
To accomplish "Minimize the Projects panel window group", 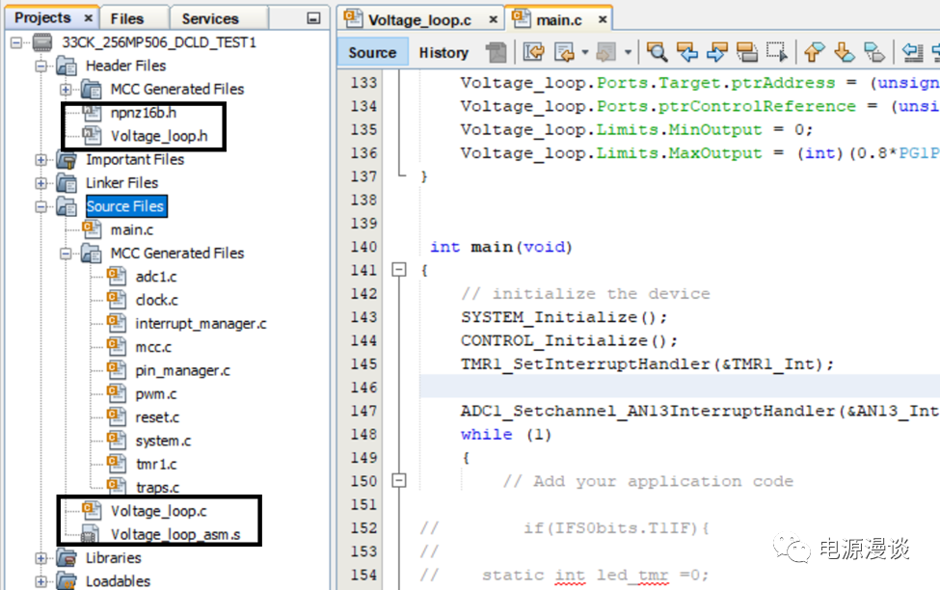I will coord(313,18).
